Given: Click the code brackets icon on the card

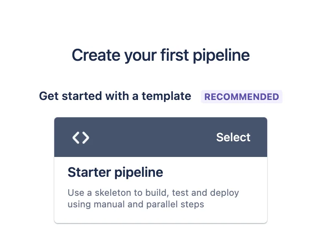Looking at the screenshot, I should (81, 138).
